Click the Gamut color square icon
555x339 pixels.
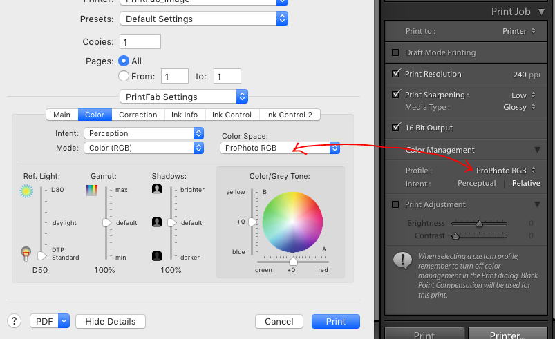[x=92, y=190]
